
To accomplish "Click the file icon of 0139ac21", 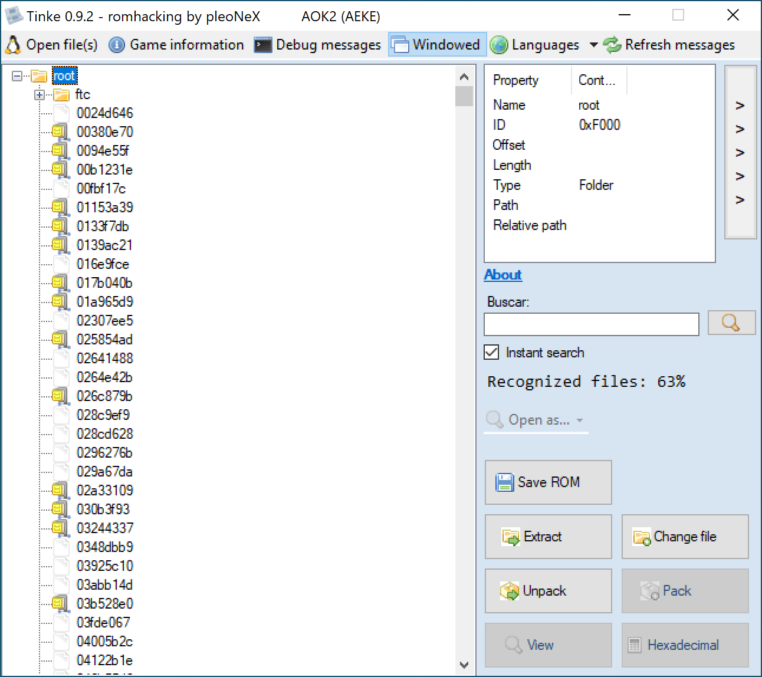I will coord(60,245).
